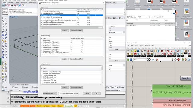Toggle the first checked box below (none) in Rhino properties
Image resolution: width=193 pixels, height=108 pixels.
point(109,67)
